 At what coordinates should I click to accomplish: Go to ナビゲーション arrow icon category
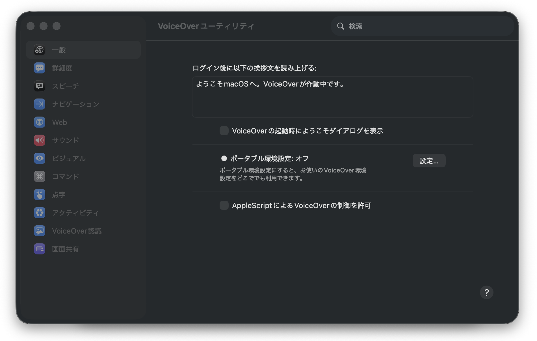[40, 104]
